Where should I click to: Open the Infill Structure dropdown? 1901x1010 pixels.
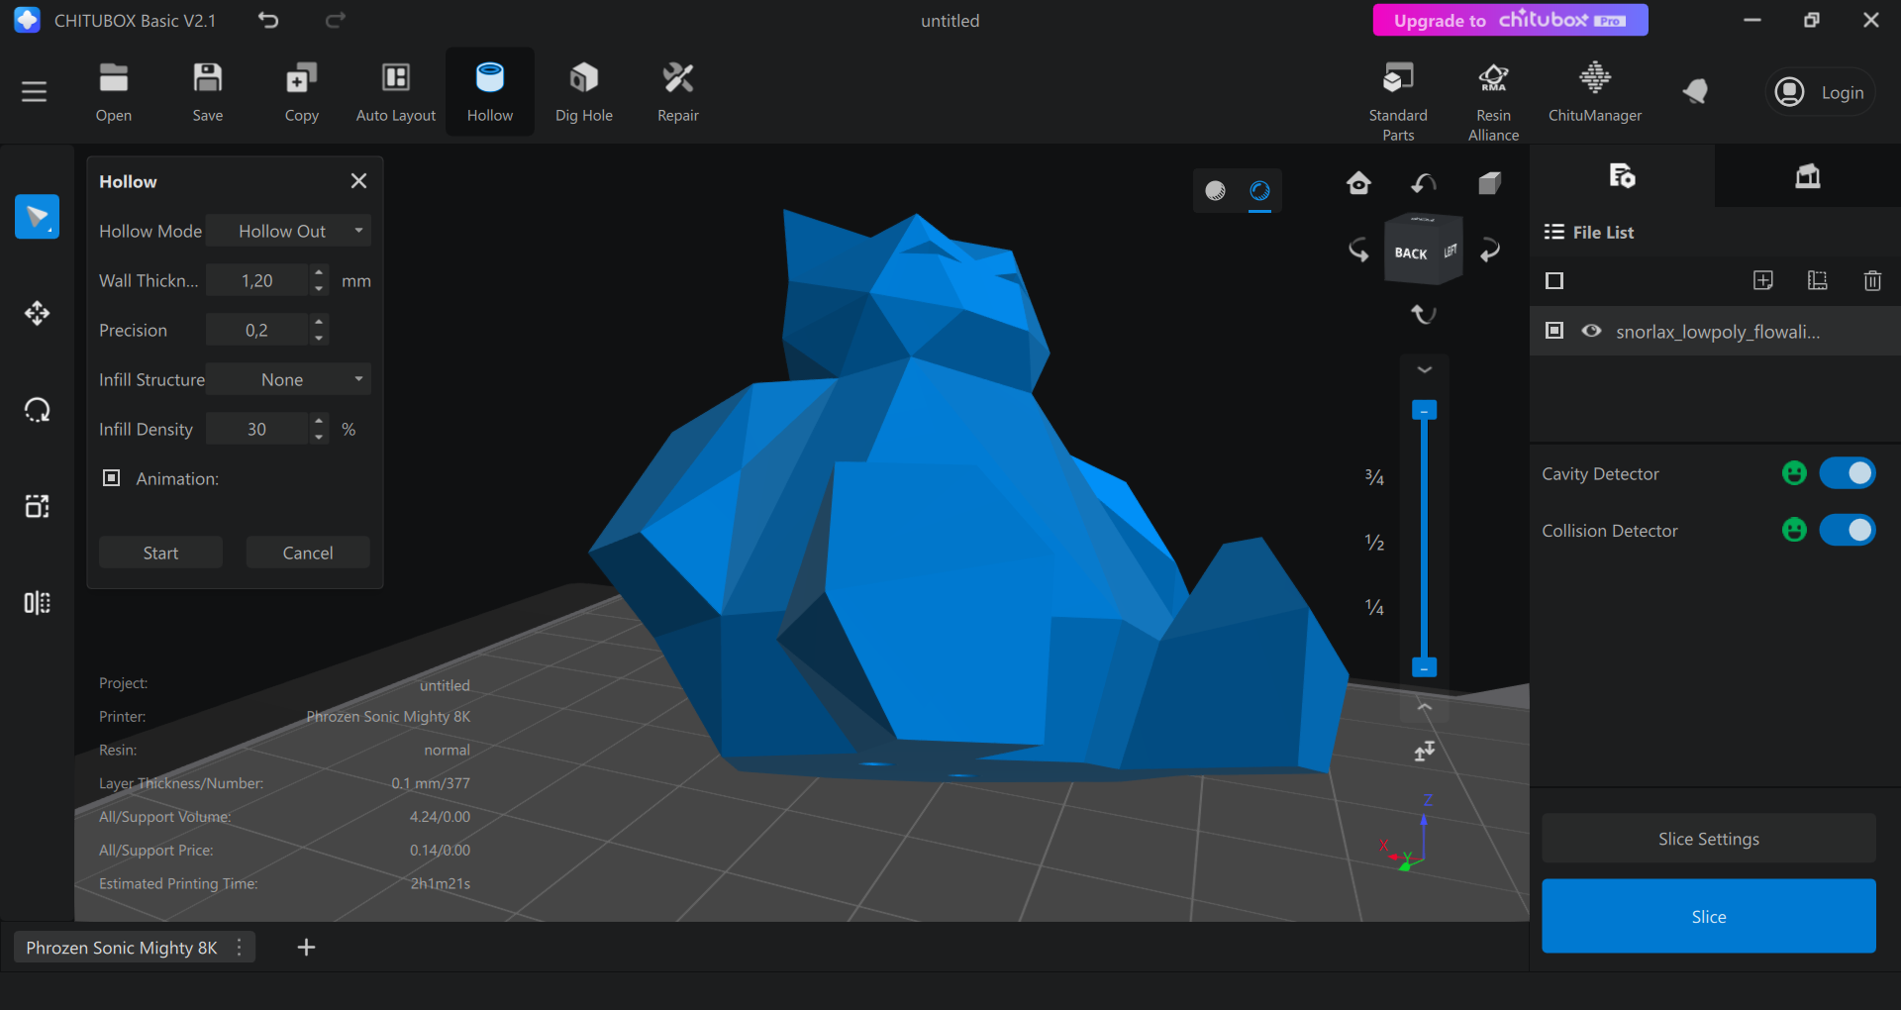tap(288, 379)
